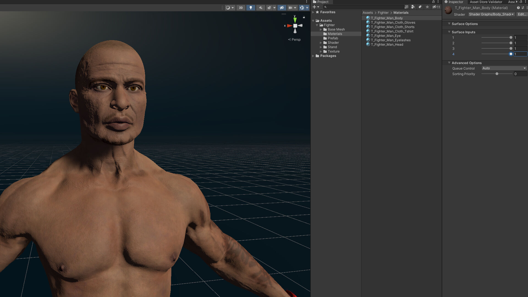Open search window icon beside search field

coord(406,7)
